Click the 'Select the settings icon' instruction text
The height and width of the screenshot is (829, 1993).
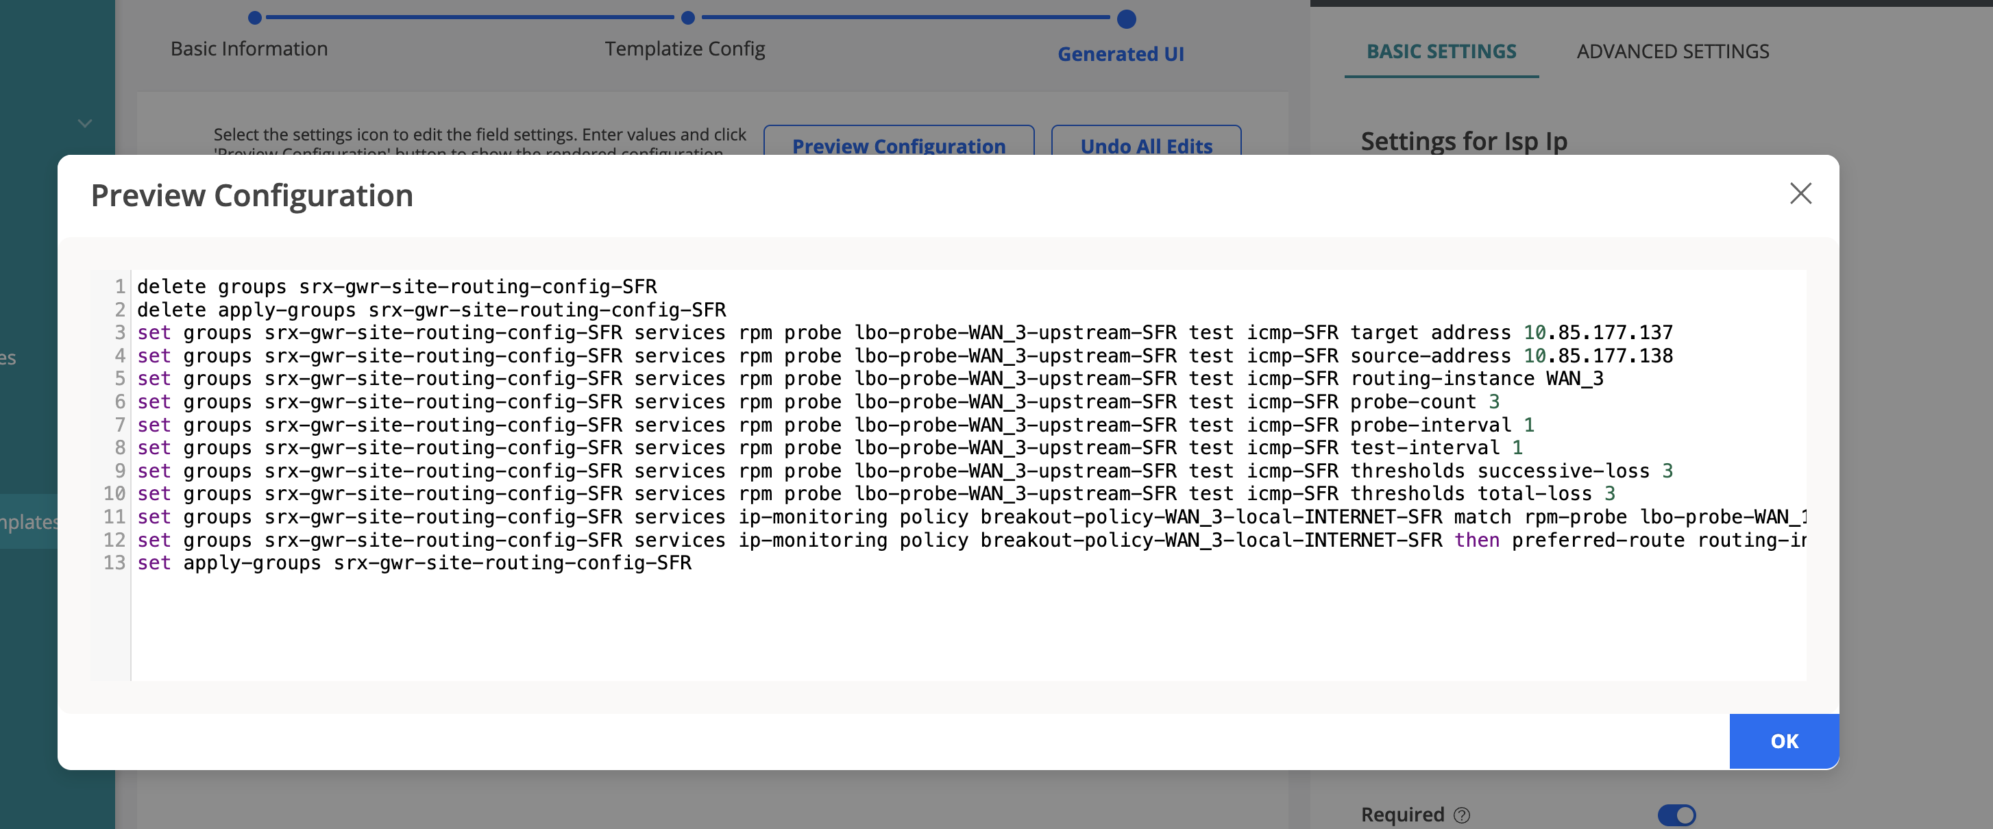point(480,139)
